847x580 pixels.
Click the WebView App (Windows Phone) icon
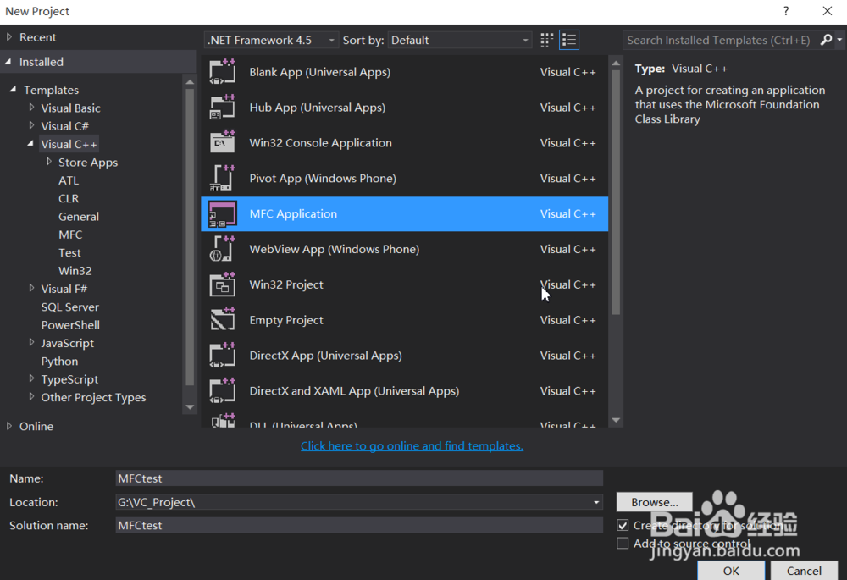(x=223, y=249)
